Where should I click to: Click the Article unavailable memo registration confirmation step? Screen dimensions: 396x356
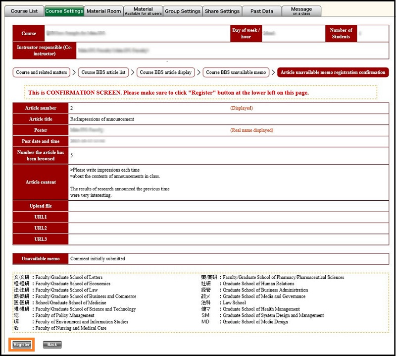tap(333, 72)
